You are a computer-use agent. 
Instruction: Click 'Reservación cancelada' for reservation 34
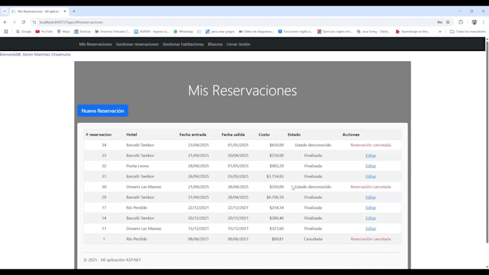[x=370, y=145]
